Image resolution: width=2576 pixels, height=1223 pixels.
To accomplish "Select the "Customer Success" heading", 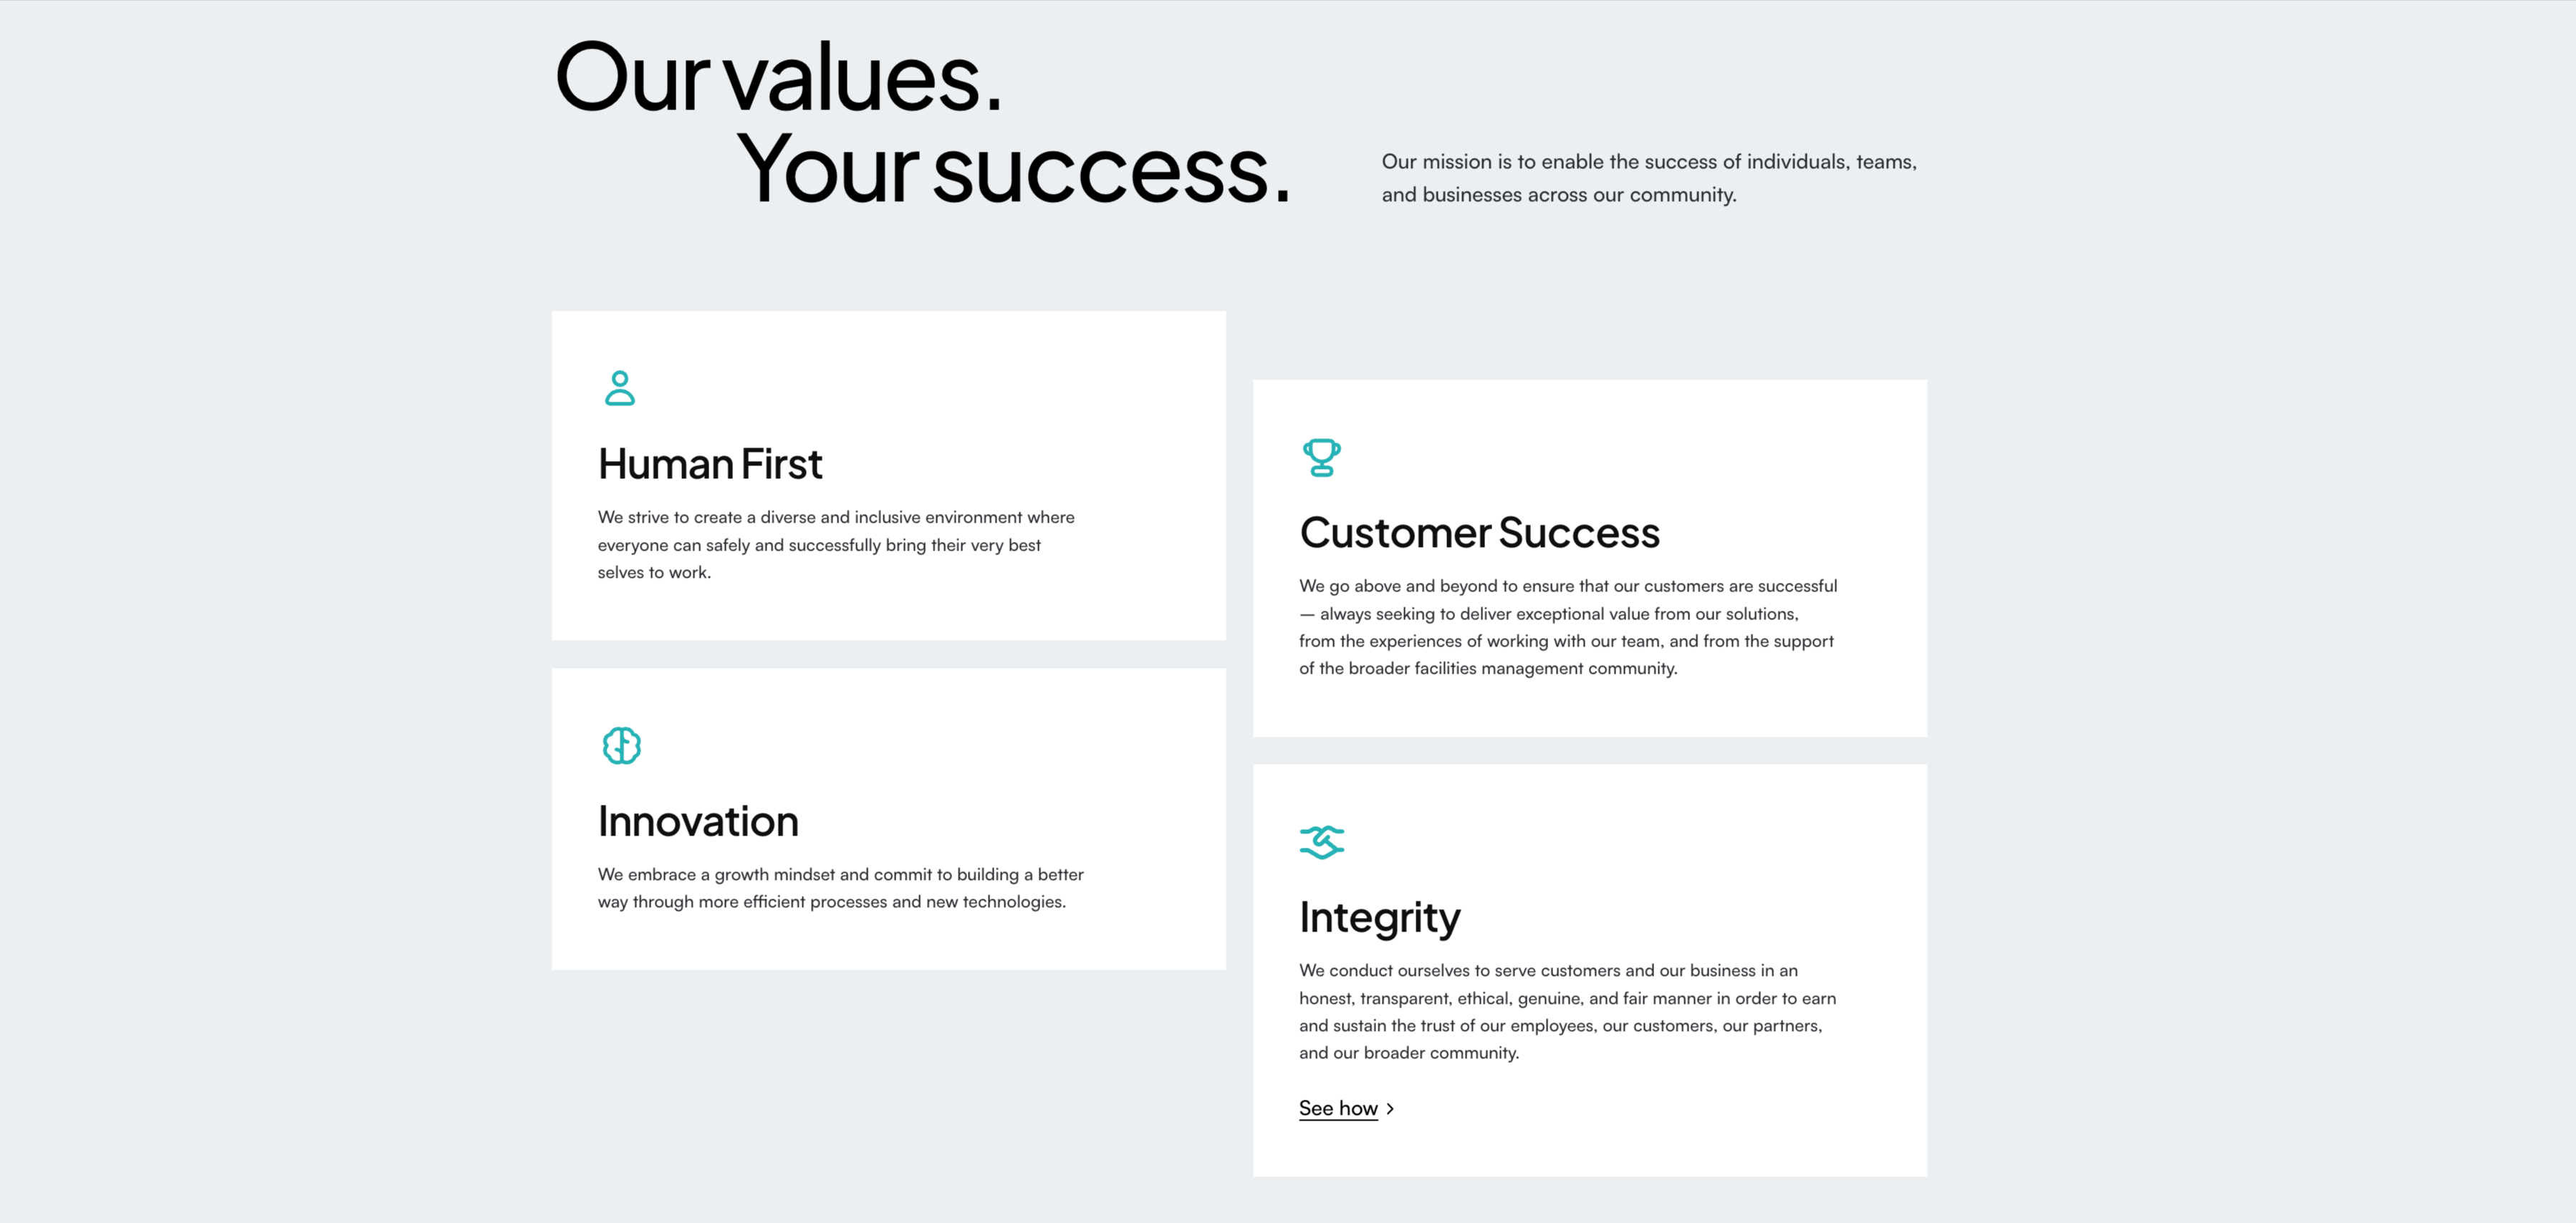I will coord(1479,533).
